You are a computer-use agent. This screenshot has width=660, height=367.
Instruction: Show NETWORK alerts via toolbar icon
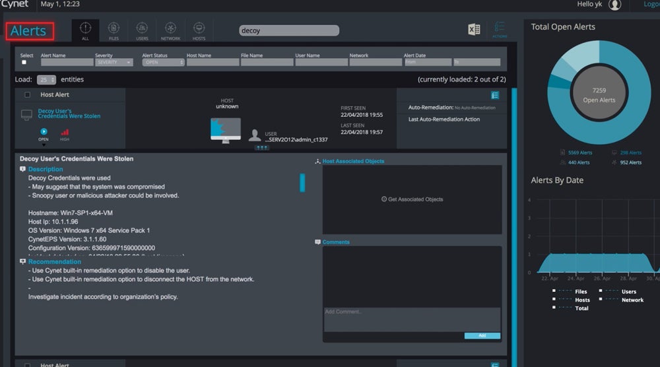point(170,30)
